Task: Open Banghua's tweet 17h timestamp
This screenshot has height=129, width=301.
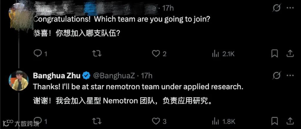Action: (147, 76)
